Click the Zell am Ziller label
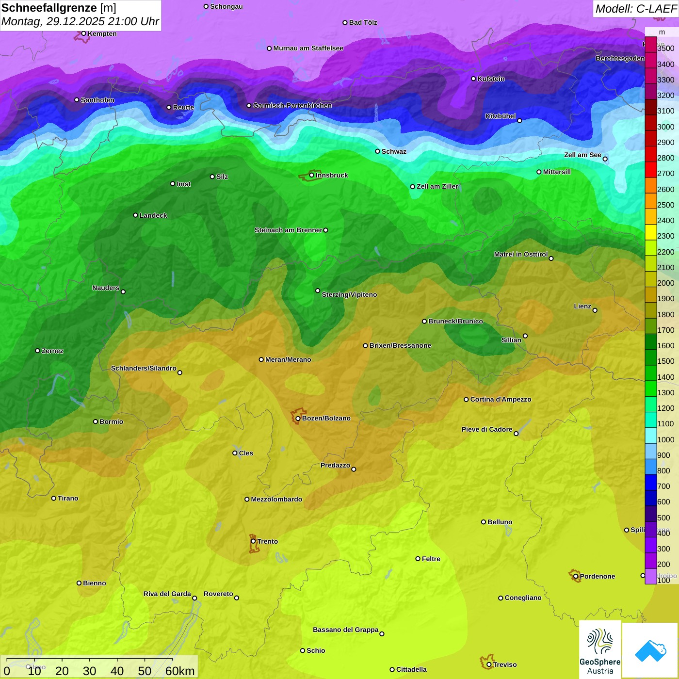Screen dimensions: 679x679 [x=437, y=186]
